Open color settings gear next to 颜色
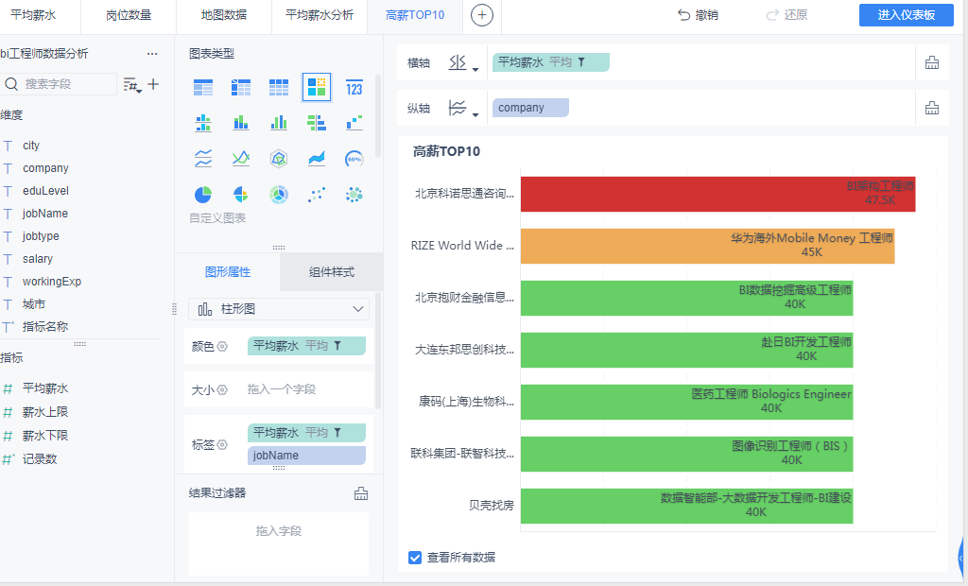968x586 pixels. tap(222, 347)
